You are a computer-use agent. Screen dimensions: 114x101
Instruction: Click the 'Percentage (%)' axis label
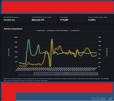(107, 52)
